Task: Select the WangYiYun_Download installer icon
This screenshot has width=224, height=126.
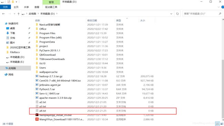Action: [37, 119]
